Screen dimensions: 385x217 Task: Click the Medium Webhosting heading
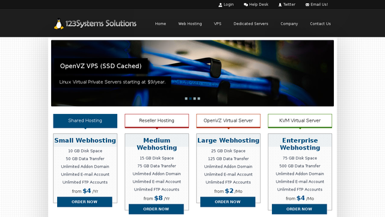156,144
